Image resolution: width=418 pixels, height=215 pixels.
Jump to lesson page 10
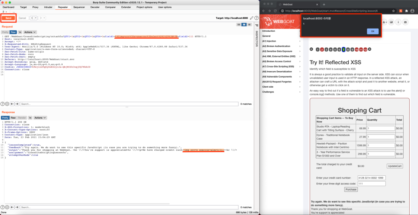point(357,49)
